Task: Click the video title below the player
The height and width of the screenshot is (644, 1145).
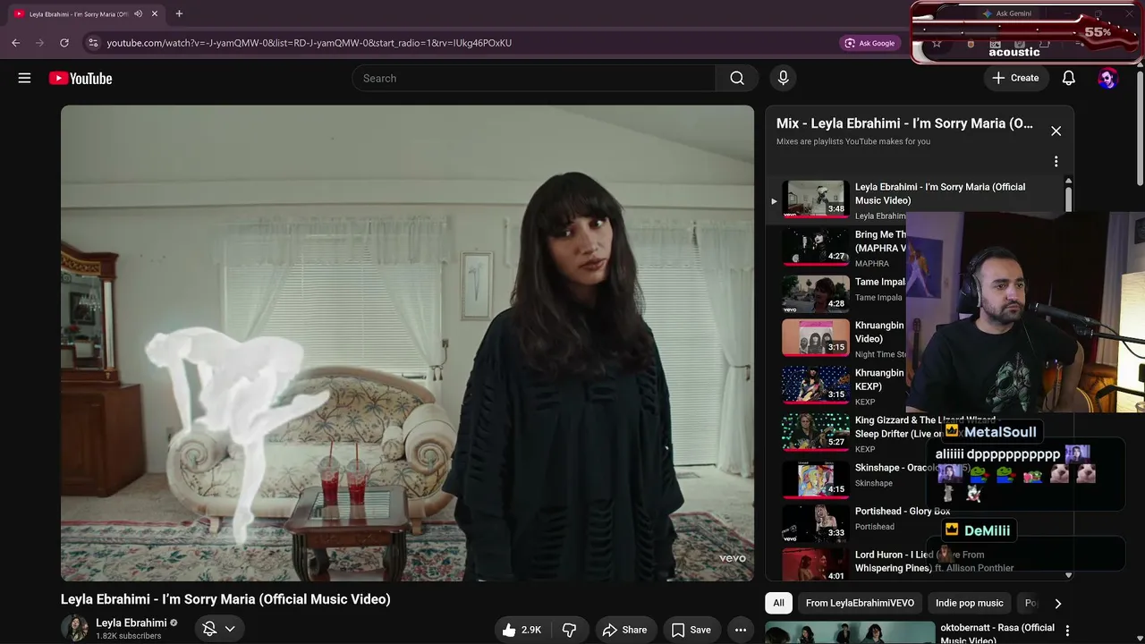Action: [225, 599]
